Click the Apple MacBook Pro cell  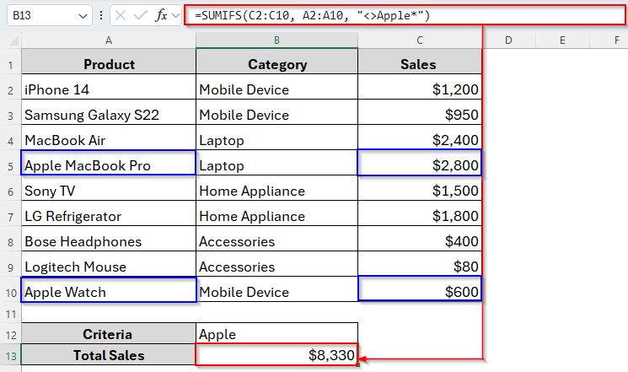point(108,165)
